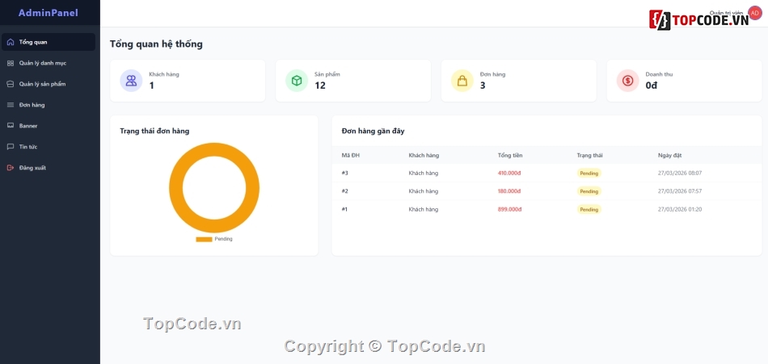Click the Pending badge on order #2
The image size is (768, 364).
click(589, 191)
